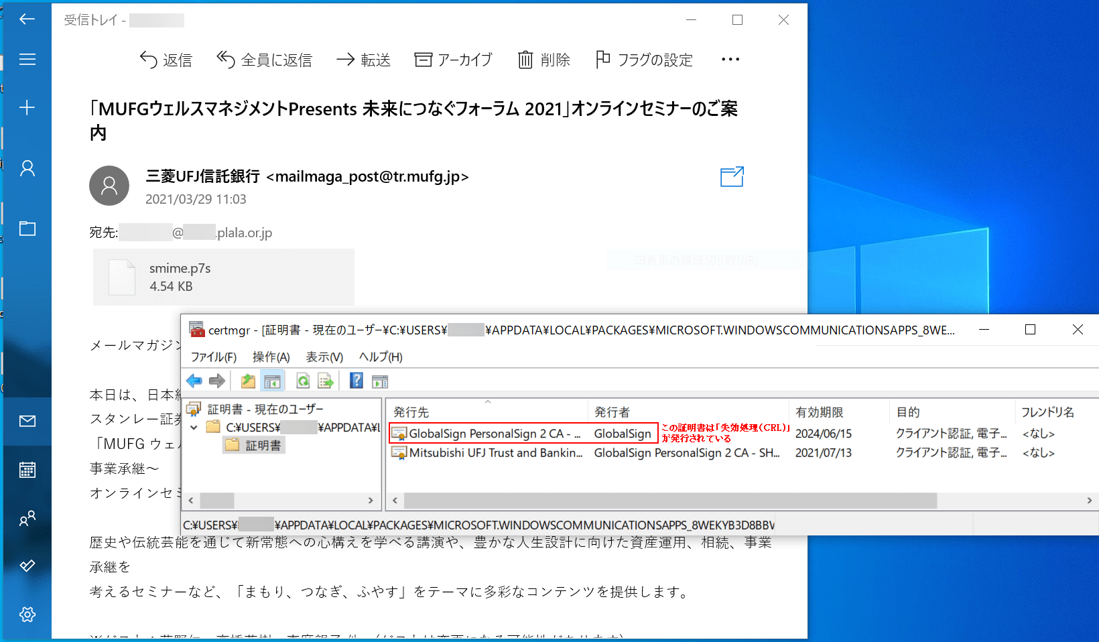Image resolution: width=1099 pixels, height=642 pixels.
Task: Set a flag with フラグの設定
Action: pyautogui.click(x=644, y=60)
